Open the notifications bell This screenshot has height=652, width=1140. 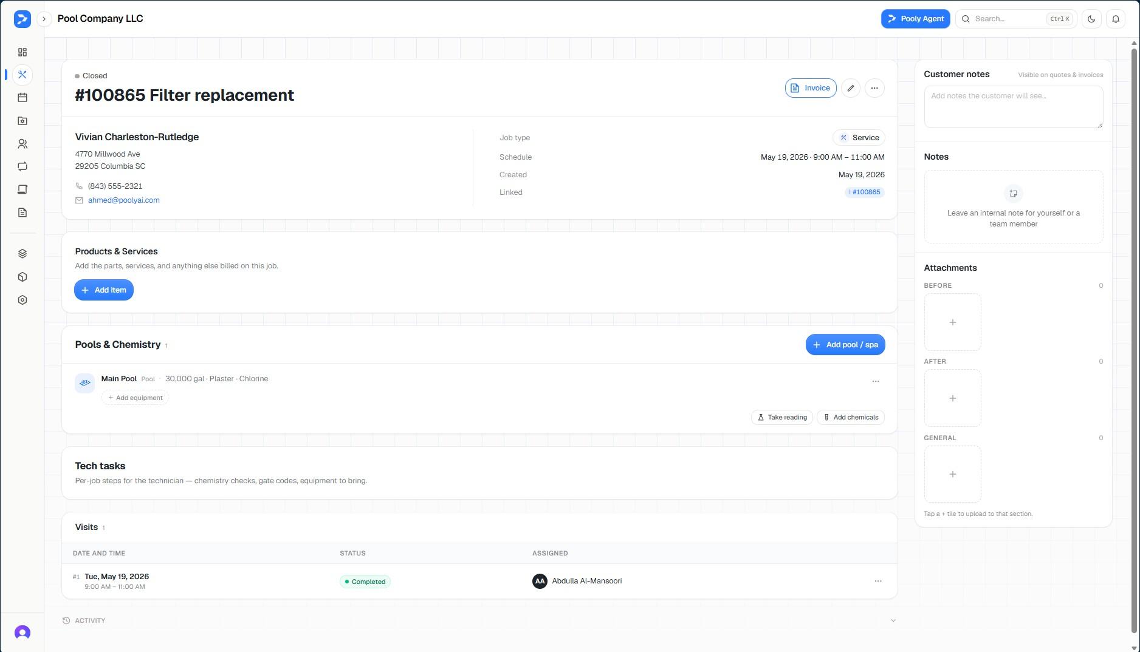click(x=1116, y=19)
